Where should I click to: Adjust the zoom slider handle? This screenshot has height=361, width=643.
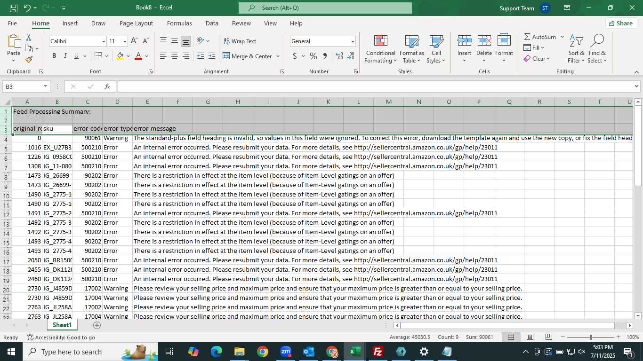(x=591, y=337)
